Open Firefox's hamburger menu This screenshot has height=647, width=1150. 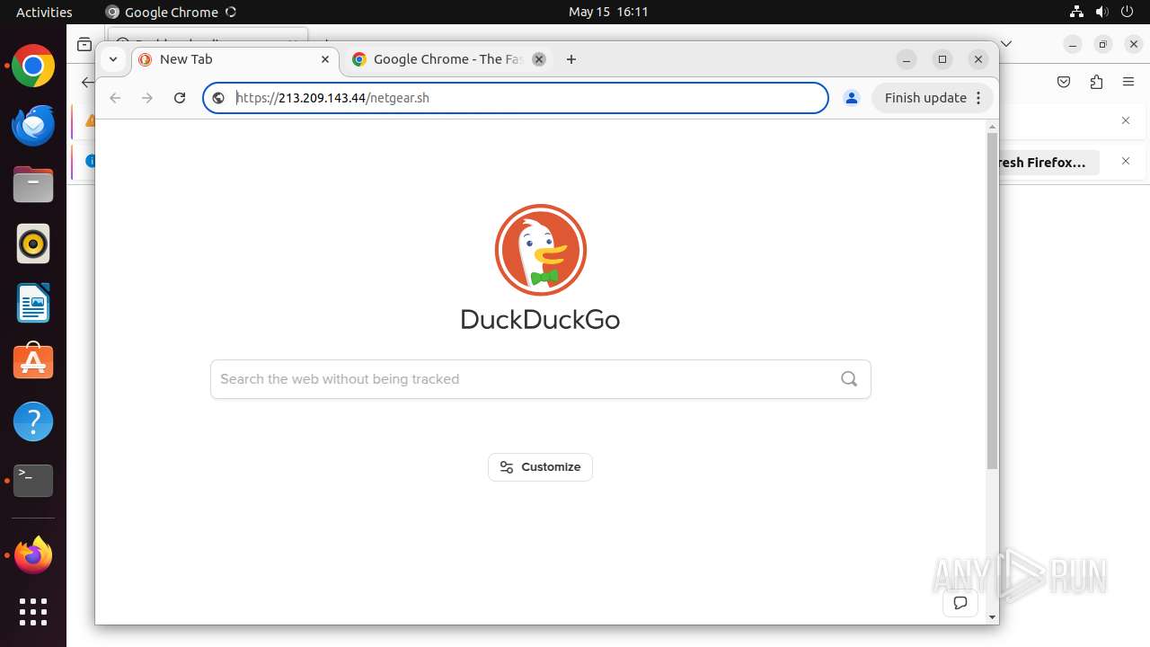click(1128, 82)
